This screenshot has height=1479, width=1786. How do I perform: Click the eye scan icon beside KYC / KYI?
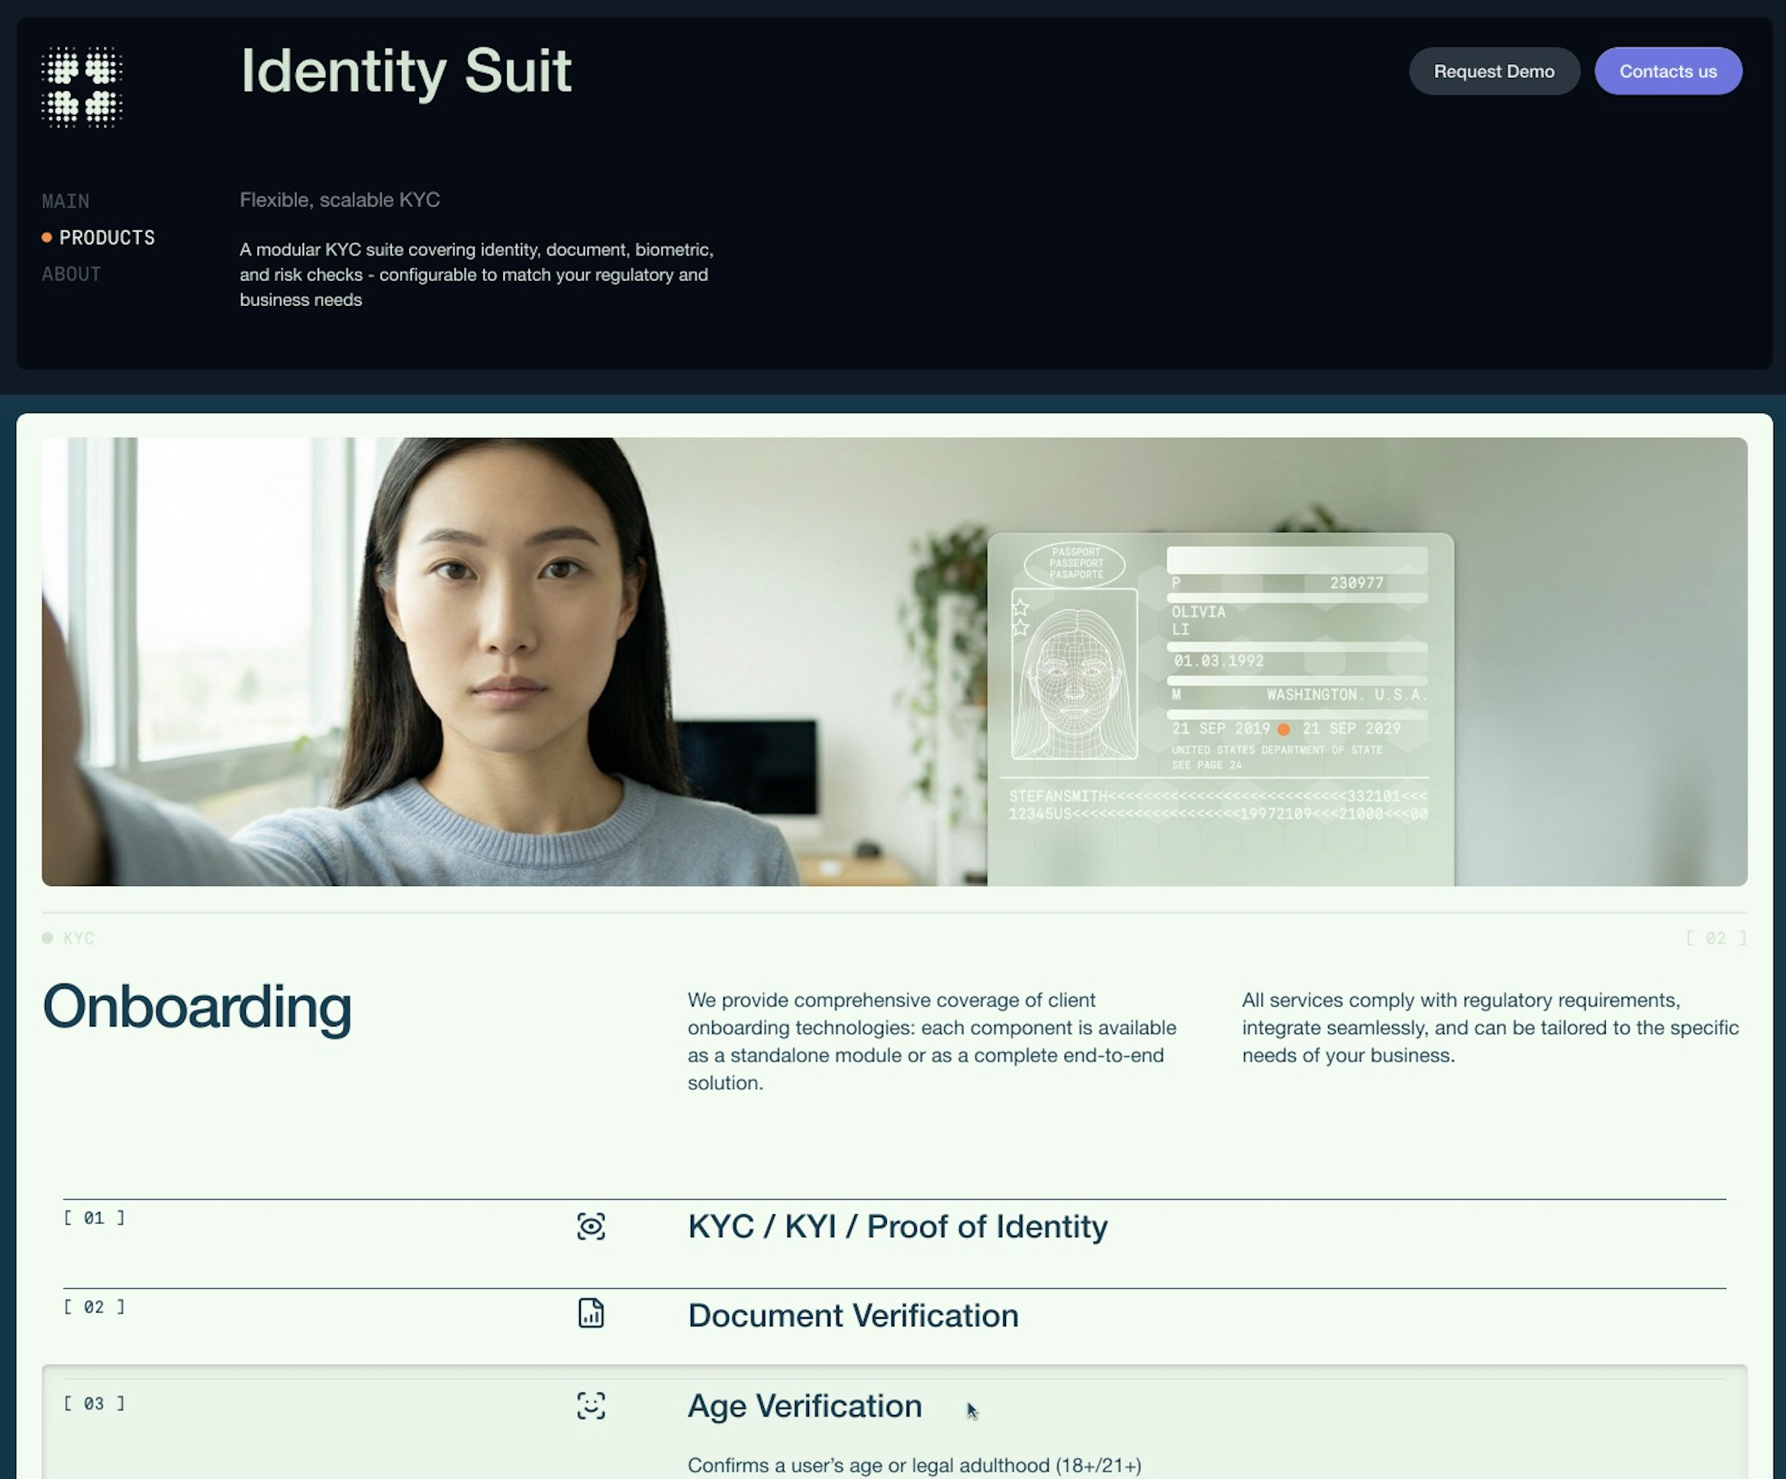(x=591, y=1226)
